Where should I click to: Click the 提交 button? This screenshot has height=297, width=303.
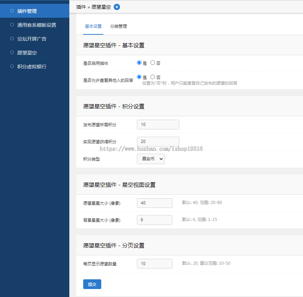[x=92, y=284]
